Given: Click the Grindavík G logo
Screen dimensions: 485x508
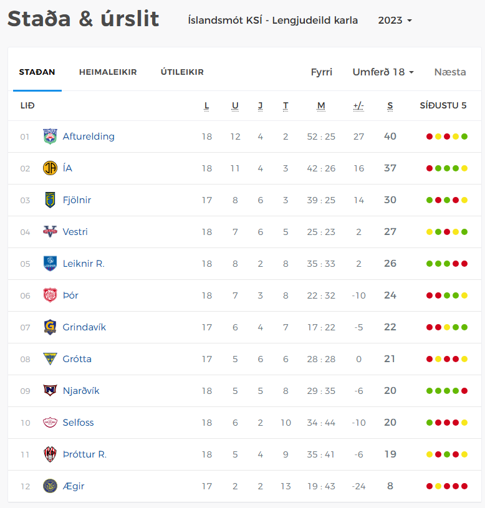Looking at the screenshot, I should pyautogui.click(x=50, y=327).
